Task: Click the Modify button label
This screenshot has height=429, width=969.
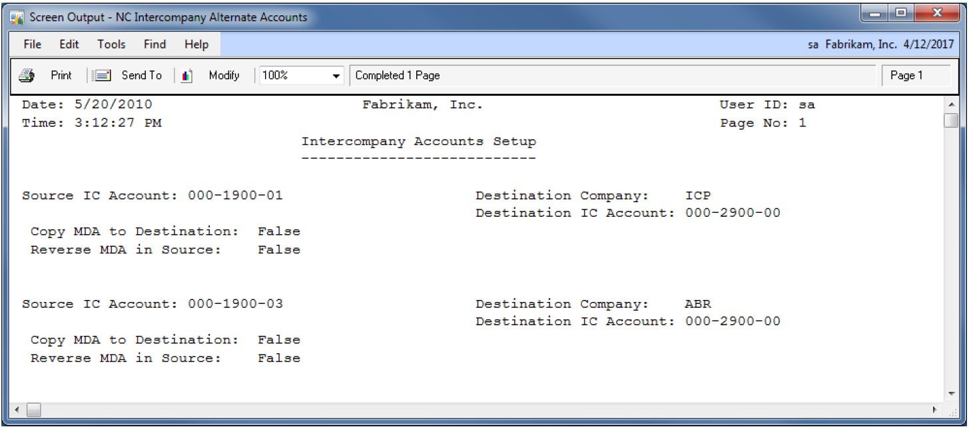Action: click(x=224, y=76)
